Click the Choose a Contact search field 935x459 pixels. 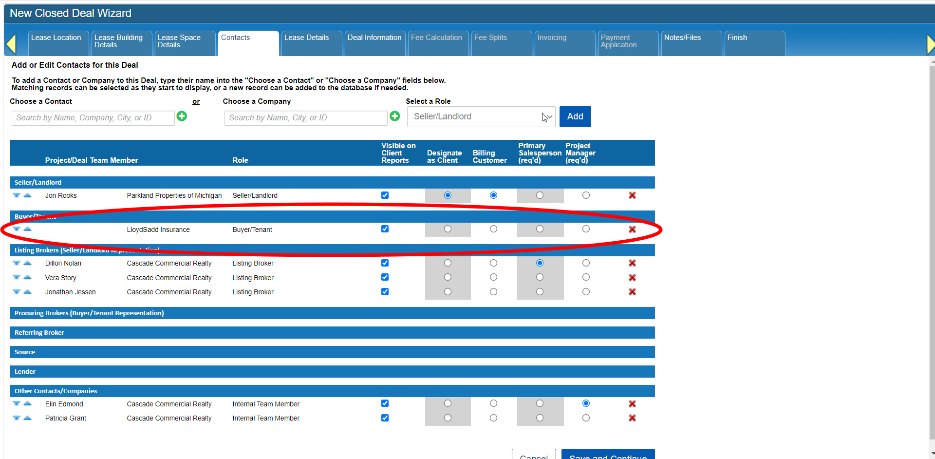(93, 118)
